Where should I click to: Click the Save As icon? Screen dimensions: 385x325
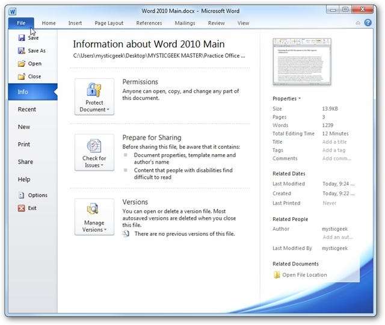coord(21,51)
